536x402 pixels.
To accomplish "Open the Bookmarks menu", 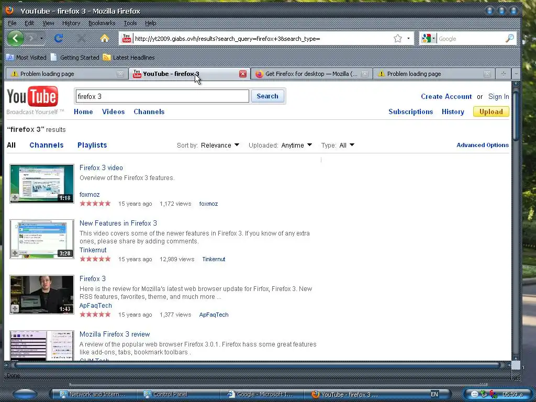I will tap(102, 23).
